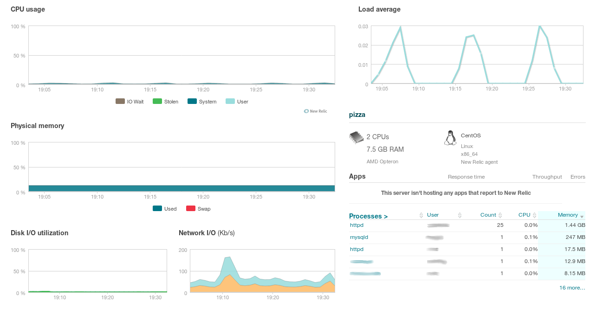Click the Throughput column label

coord(547,177)
